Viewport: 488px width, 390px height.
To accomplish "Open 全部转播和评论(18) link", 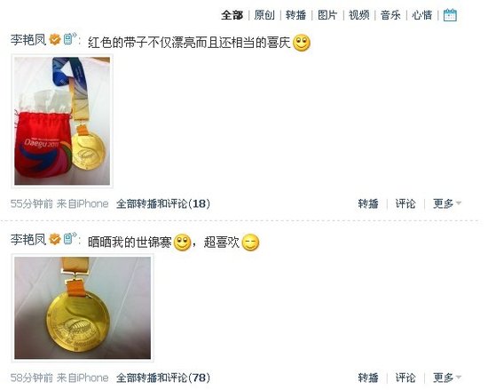I will pos(163,203).
